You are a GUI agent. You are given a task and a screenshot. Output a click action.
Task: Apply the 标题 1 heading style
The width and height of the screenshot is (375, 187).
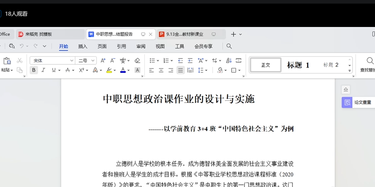click(x=298, y=65)
